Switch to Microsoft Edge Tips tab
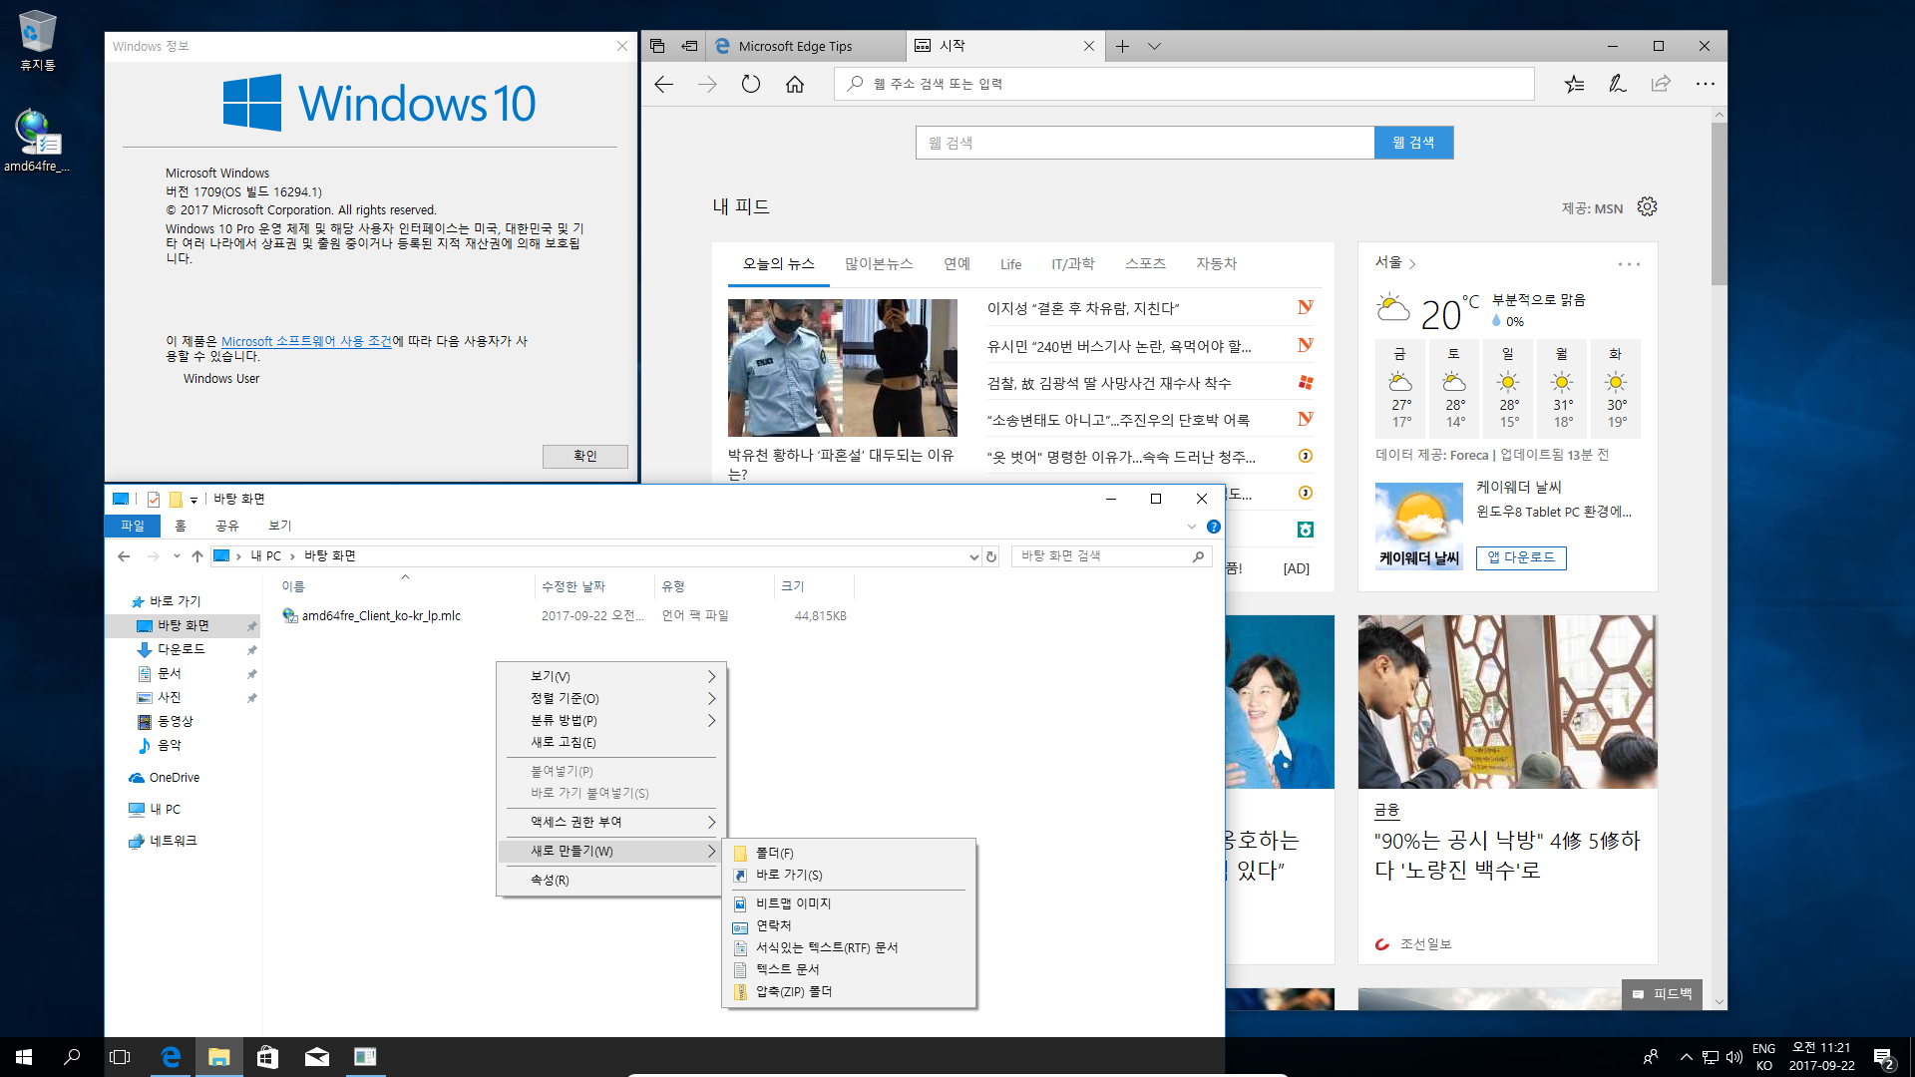 806,46
